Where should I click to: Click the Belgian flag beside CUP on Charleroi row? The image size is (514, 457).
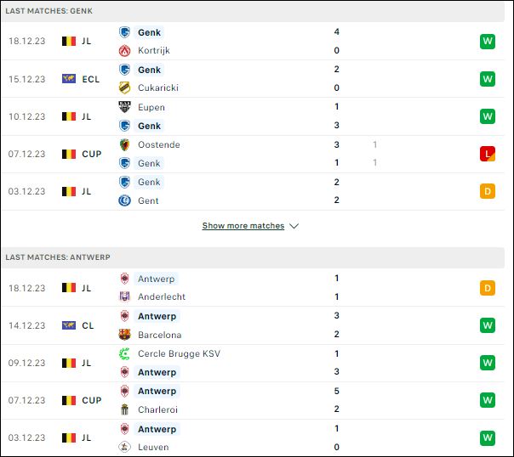coord(69,400)
